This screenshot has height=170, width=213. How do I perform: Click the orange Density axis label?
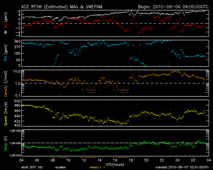coord(6,91)
